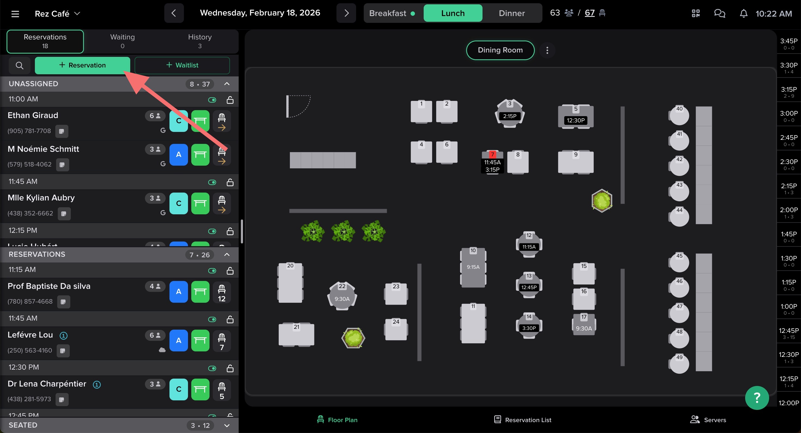The image size is (801, 433).
Task: Click the lock icon for 11:00 AM slot
Action: [230, 100]
